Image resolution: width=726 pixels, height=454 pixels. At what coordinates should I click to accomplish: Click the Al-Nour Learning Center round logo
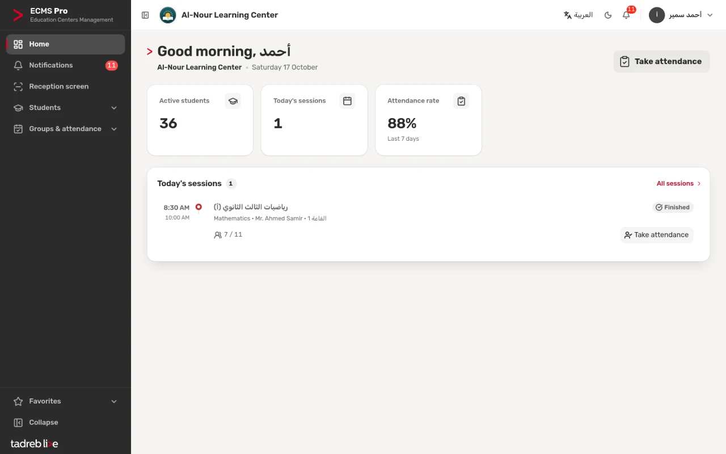pyautogui.click(x=167, y=15)
